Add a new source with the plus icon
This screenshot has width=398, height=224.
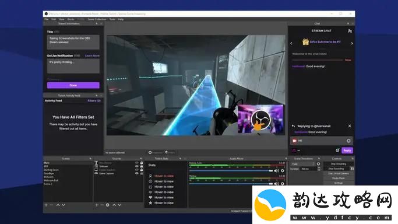97,205
